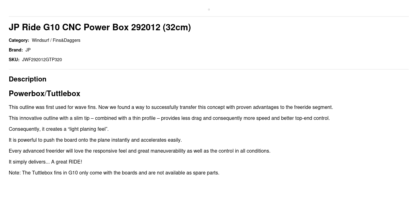415x201 pixels.
Task: Click the "Category:" label
Action: (19, 40)
